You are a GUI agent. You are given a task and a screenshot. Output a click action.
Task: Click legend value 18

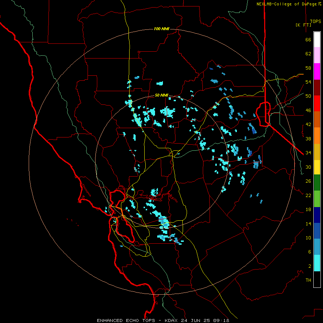click(308, 210)
